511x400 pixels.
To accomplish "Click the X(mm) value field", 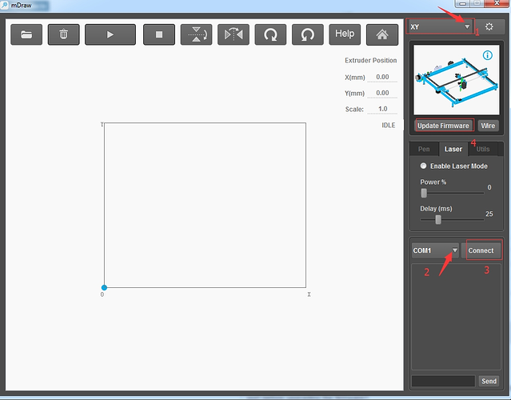I will pyautogui.click(x=382, y=77).
